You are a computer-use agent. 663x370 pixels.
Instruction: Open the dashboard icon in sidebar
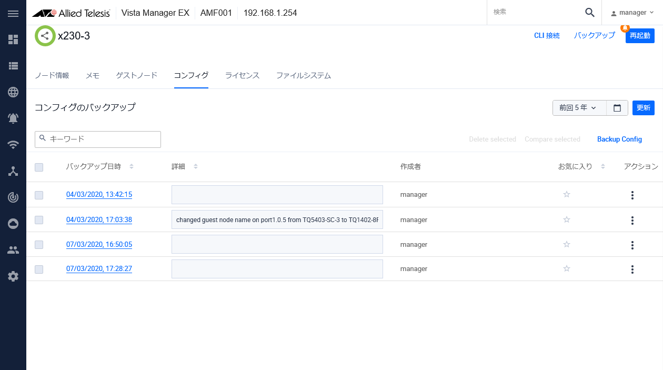13,39
